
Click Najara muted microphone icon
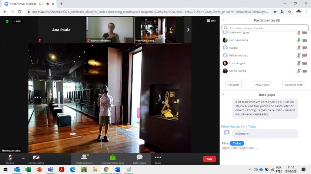pyautogui.click(x=298, y=48)
